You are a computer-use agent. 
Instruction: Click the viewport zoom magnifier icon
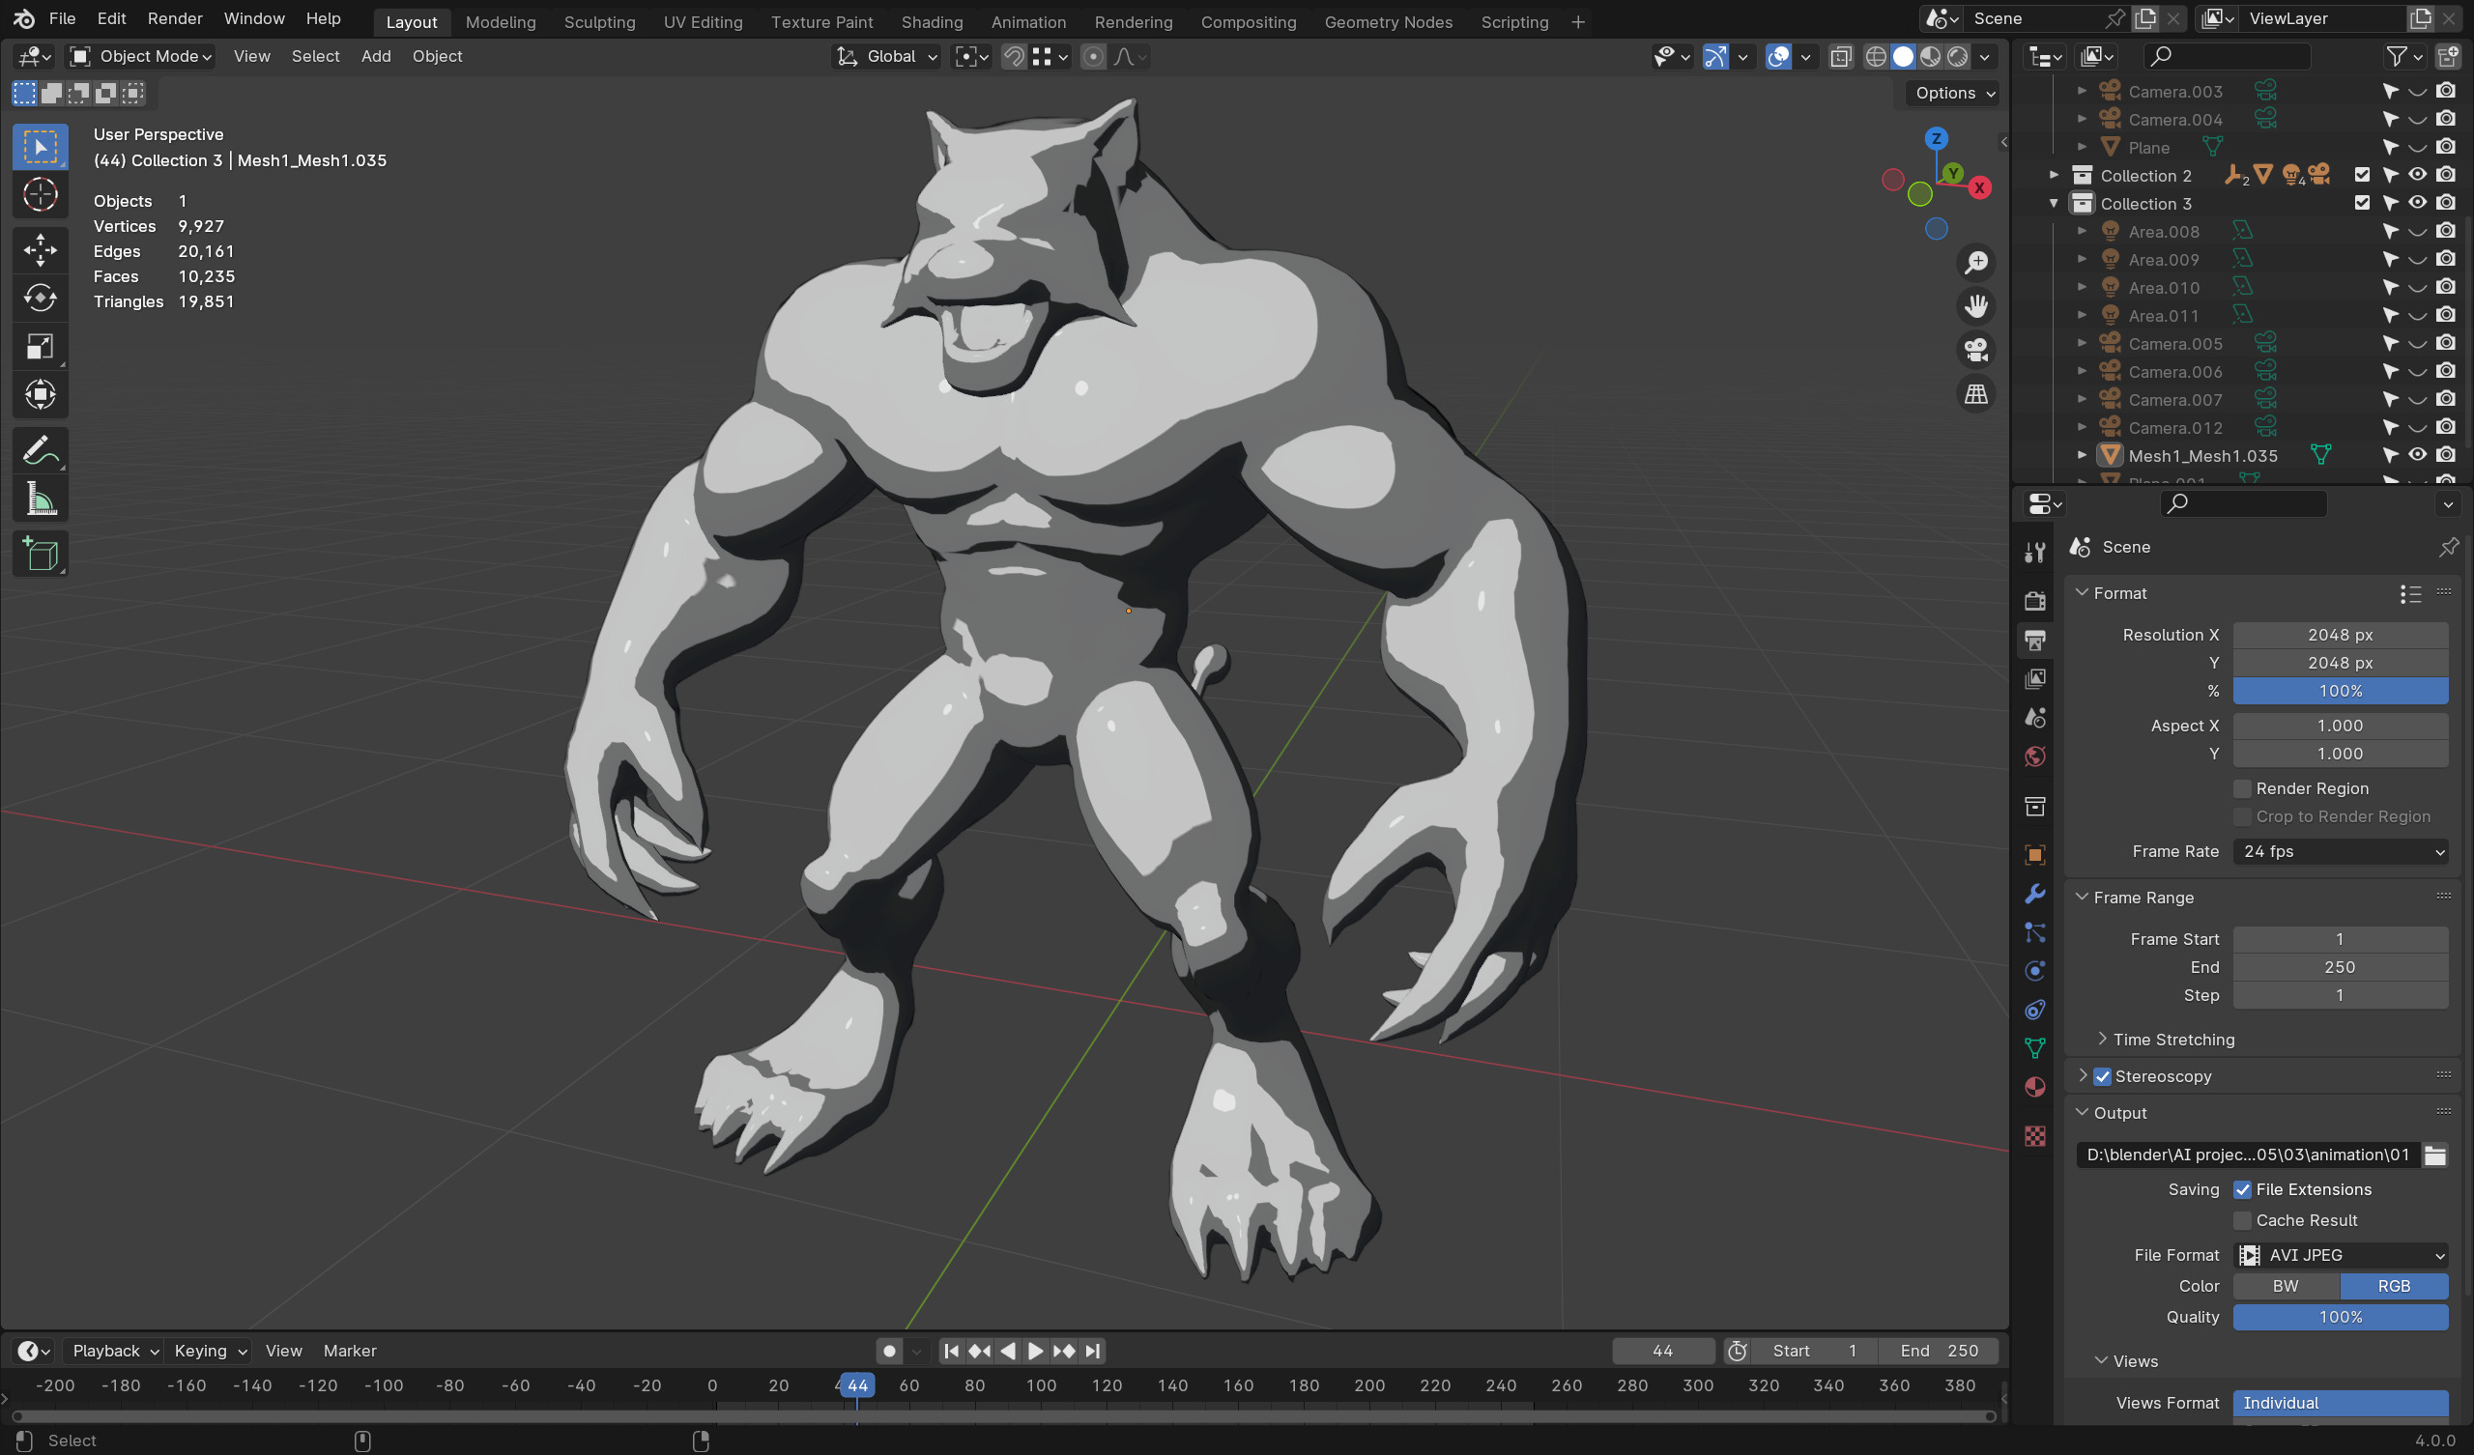[1975, 262]
